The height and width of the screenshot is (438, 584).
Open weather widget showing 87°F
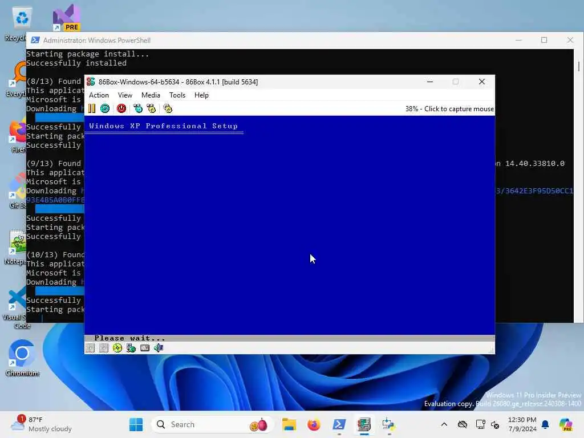pyautogui.click(x=42, y=424)
